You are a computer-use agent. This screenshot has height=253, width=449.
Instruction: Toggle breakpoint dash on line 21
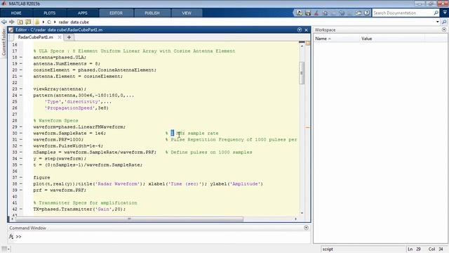[x=20, y=77]
